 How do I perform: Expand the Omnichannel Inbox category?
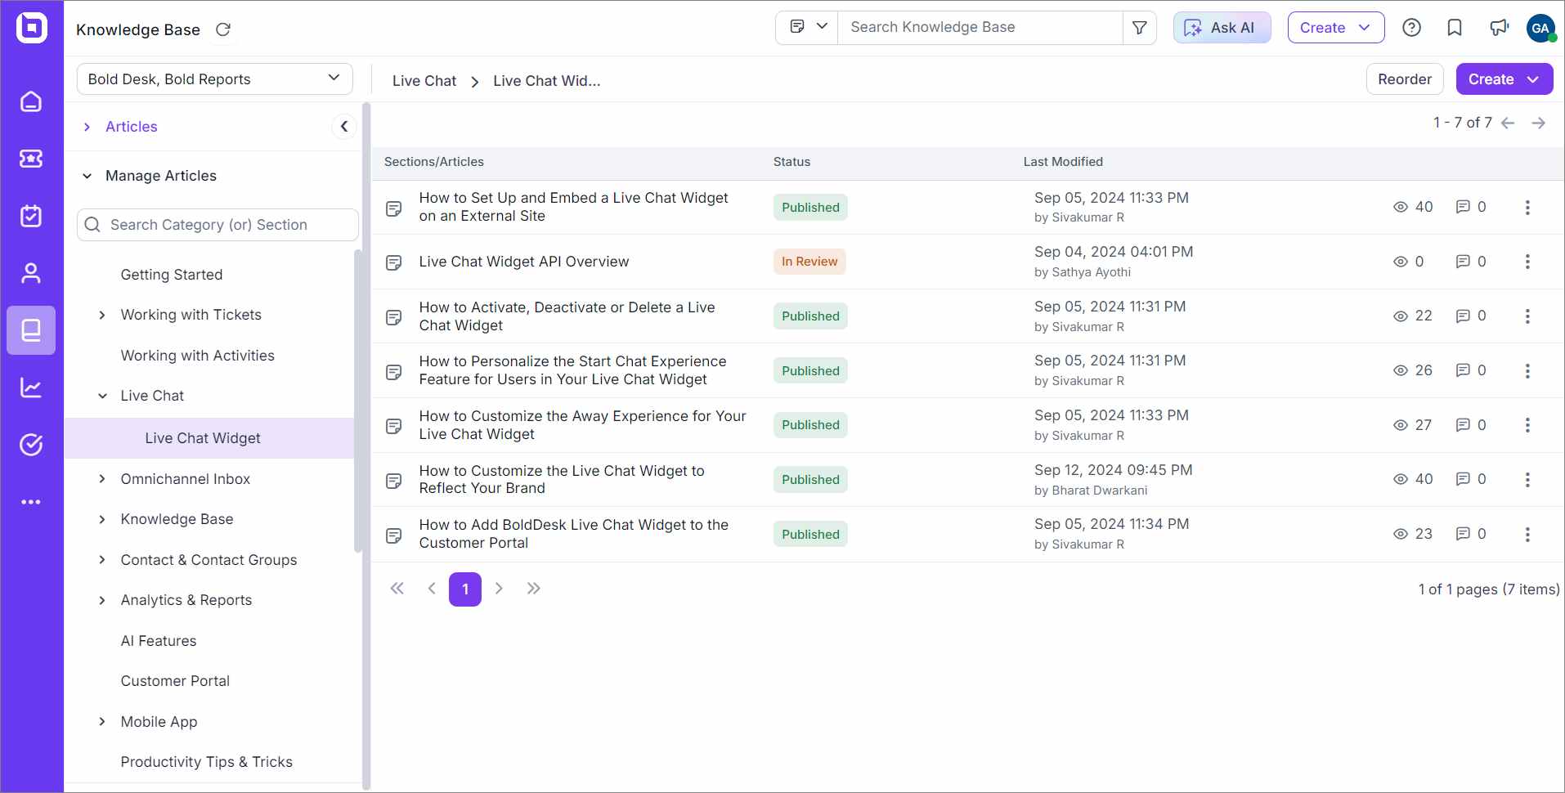point(102,479)
